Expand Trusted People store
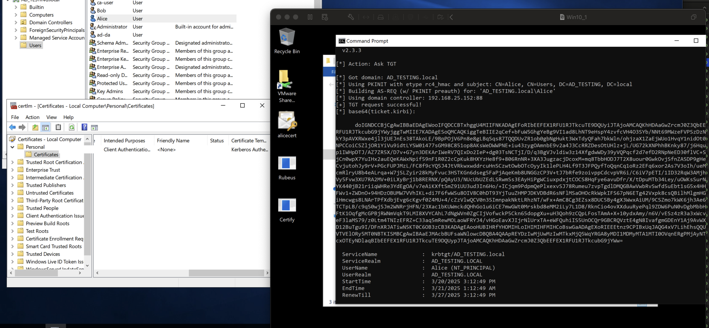The width and height of the screenshot is (709, 328). pos(12,208)
